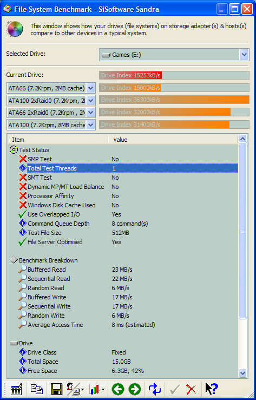Click the window Maximize button
Viewport: 256px width, 400px height.
pyautogui.click(x=234, y=9)
